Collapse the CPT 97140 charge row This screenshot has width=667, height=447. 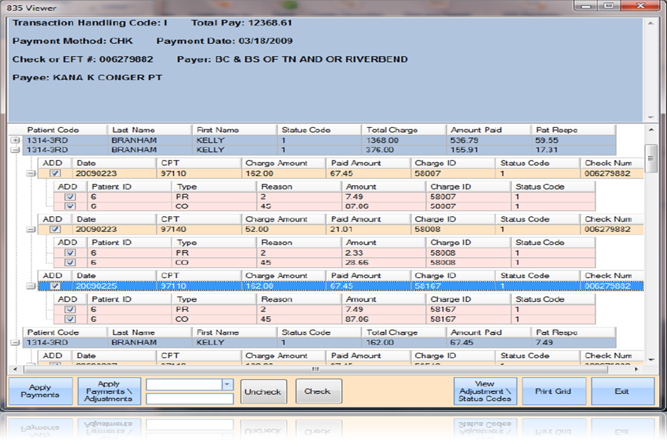tap(30, 230)
